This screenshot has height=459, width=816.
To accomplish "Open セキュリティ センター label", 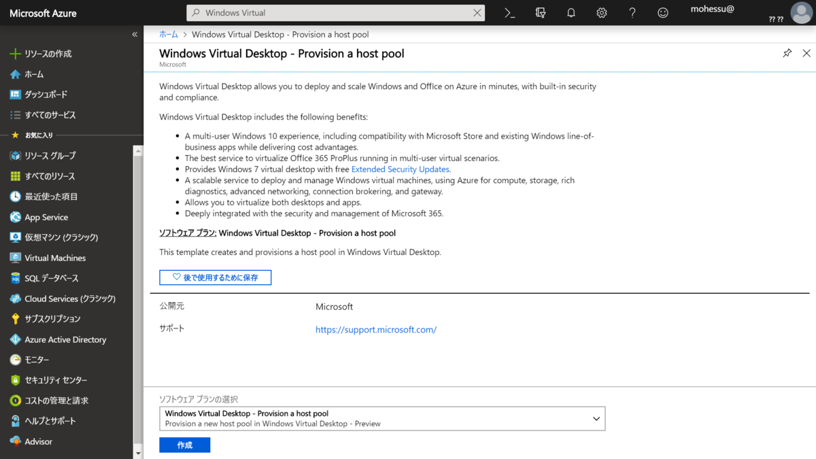I will (56, 380).
